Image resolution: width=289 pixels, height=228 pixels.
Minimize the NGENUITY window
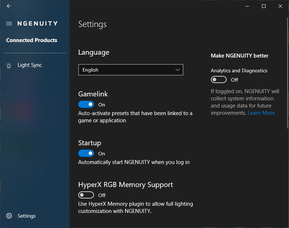[247, 6]
